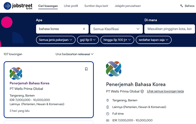This screenshot has height=124, width=196.
Task: Open the gaji Rp 0 minimum salary filter
Action: click(x=88, y=40)
